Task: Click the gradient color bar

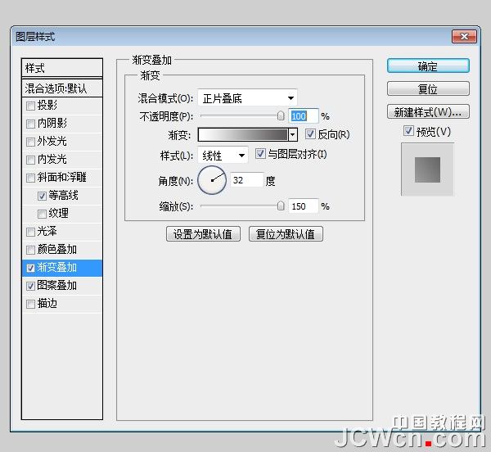Action: point(242,134)
